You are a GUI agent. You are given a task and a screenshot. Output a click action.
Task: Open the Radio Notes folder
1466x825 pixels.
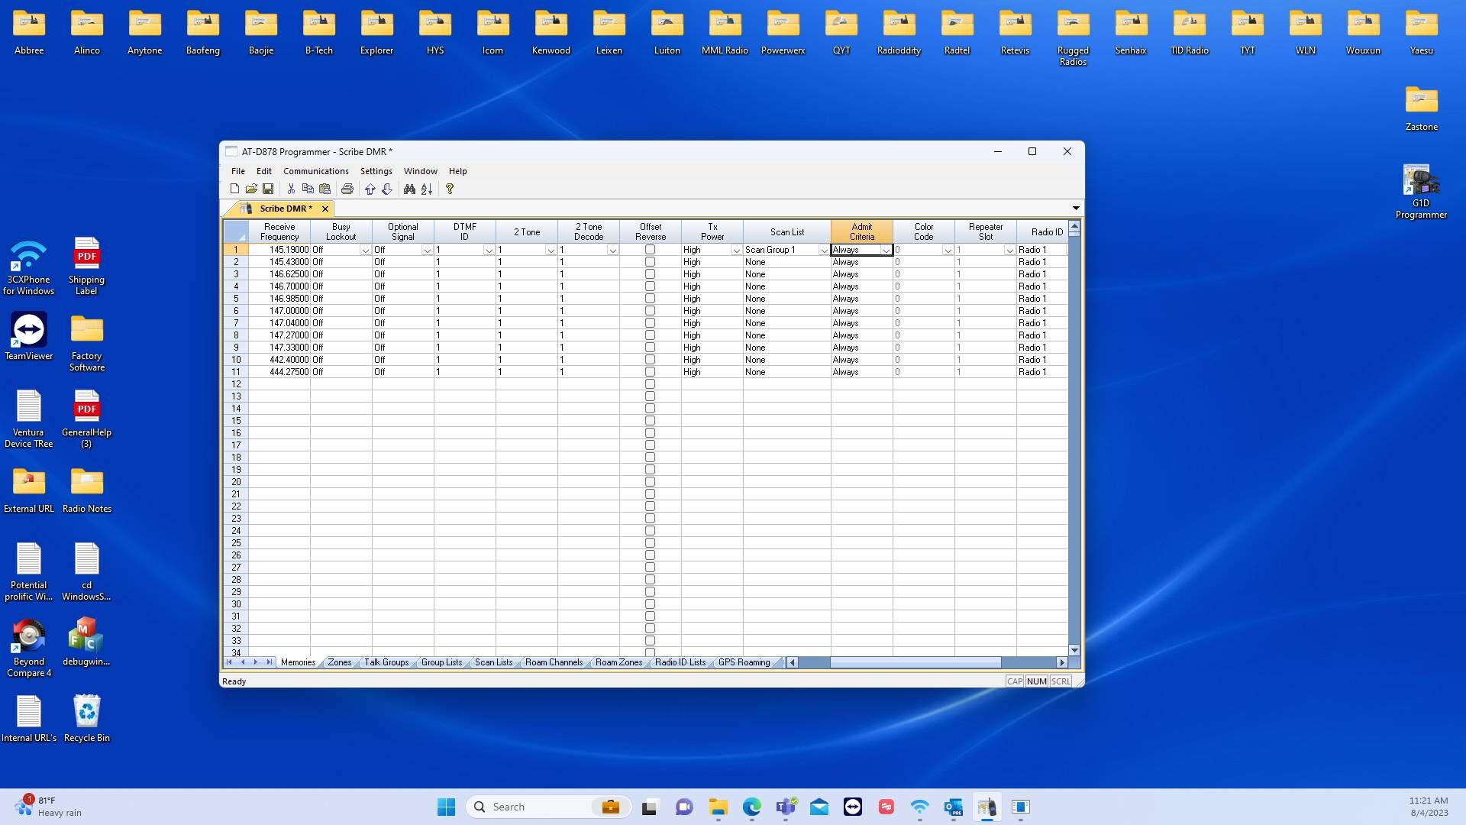[87, 489]
